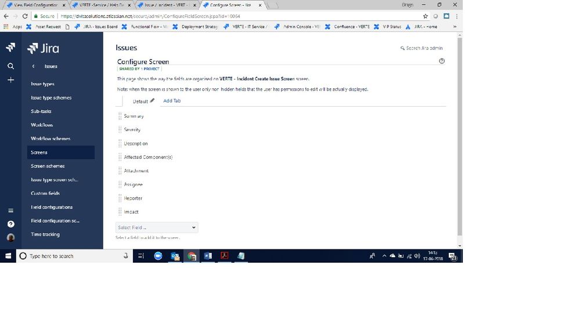Open Adobe Acrobat from the taskbar
The height and width of the screenshot is (326, 580).
pos(224,256)
